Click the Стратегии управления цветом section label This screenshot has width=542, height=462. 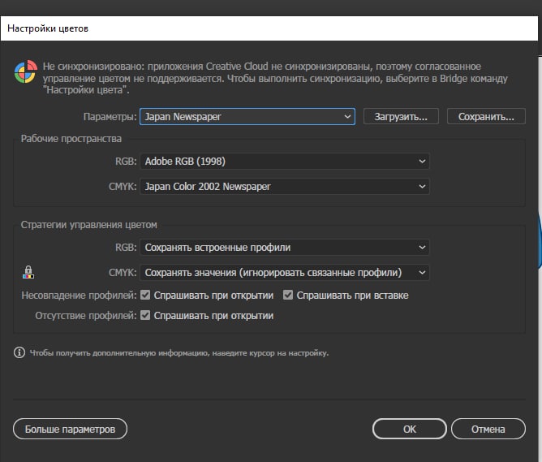tap(88, 225)
